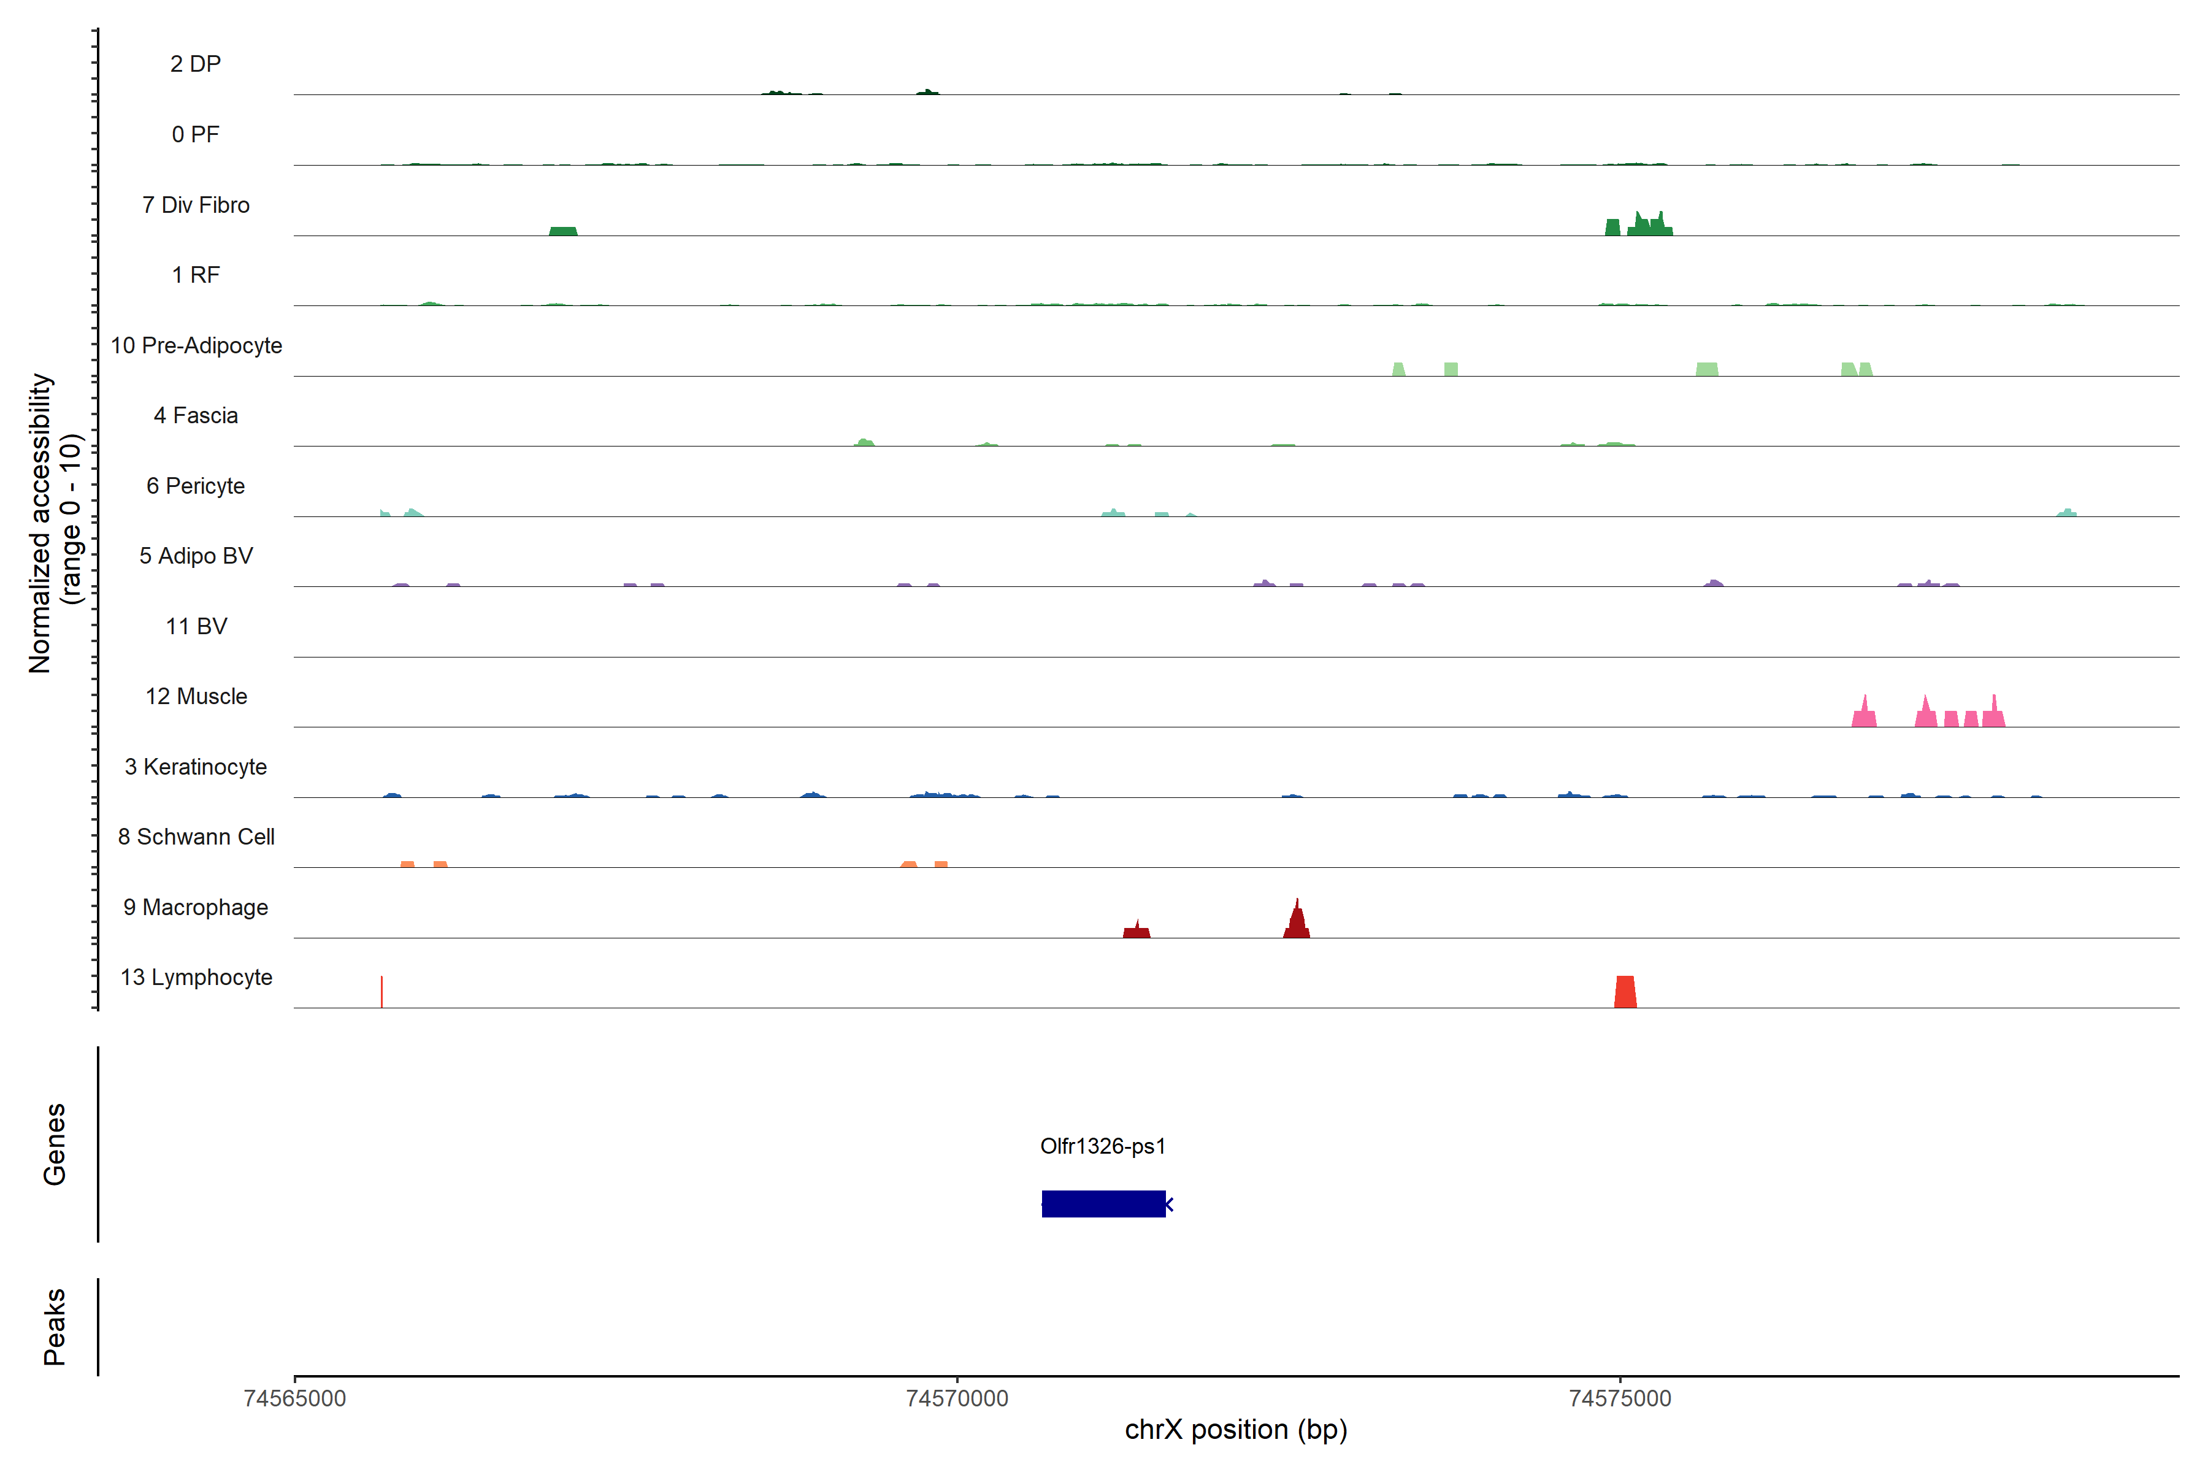The height and width of the screenshot is (1472, 2208).
Task: Click the '8 Schwann Cell' track label
Action: [196, 837]
